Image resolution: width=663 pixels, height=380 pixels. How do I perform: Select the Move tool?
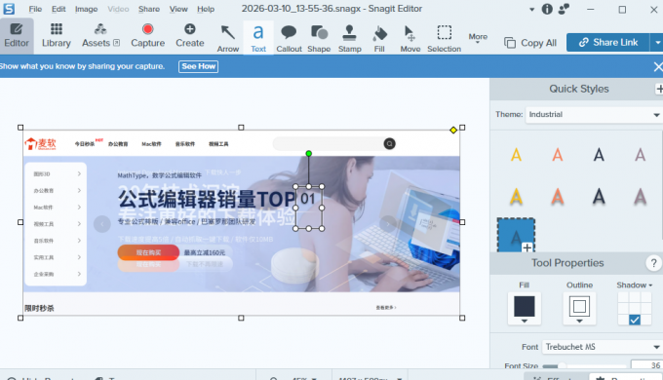tap(410, 38)
